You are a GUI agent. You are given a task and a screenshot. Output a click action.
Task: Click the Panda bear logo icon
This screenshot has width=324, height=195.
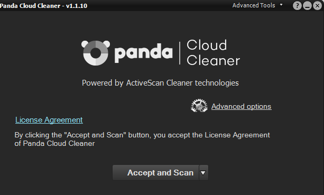click(x=96, y=53)
